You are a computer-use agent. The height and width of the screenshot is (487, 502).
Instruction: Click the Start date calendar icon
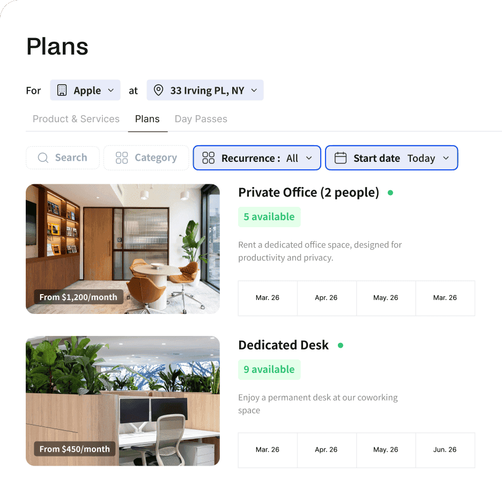341,158
